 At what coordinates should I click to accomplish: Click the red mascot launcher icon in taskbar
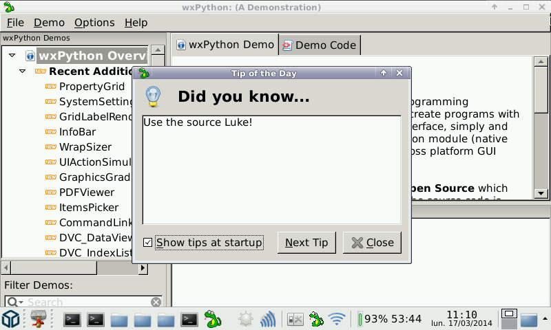[38, 319]
